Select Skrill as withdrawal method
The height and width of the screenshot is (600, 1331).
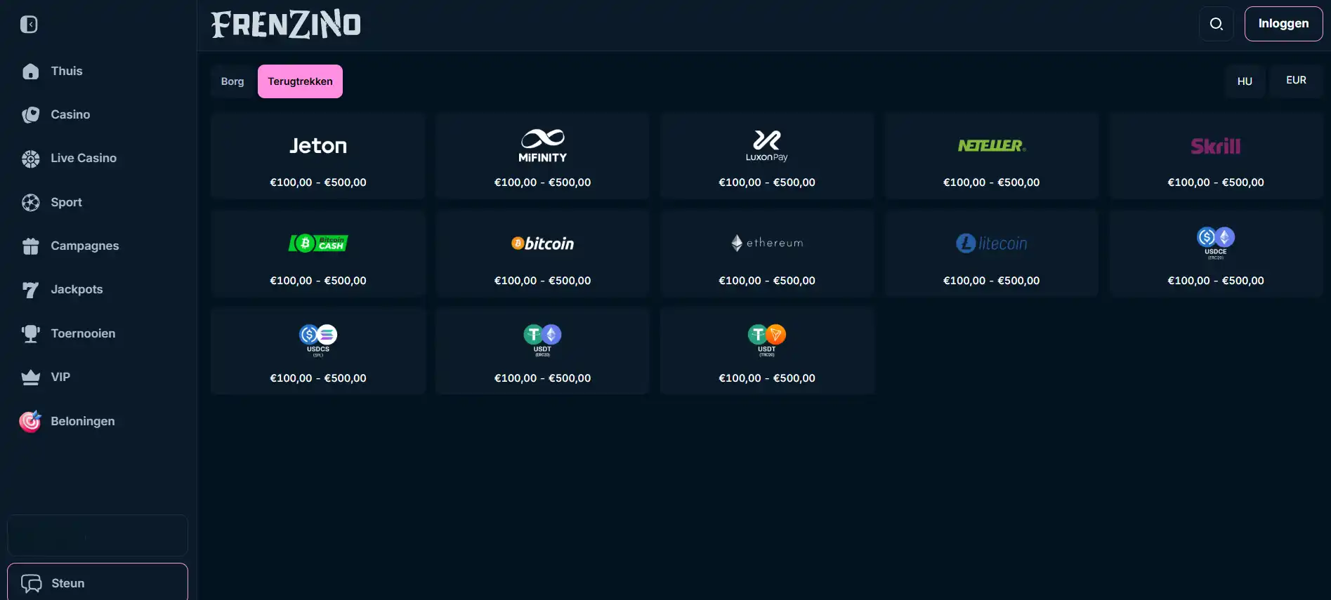coord(1216,156)
